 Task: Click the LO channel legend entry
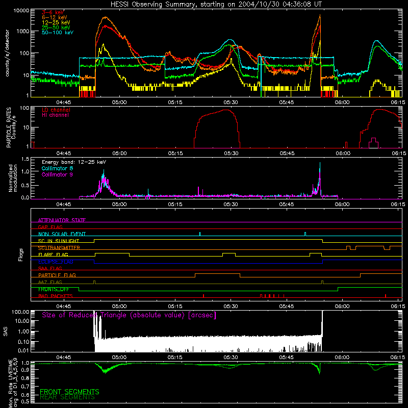pos(56,110)
